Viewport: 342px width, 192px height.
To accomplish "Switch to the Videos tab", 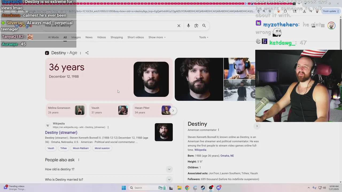I will (102, 37).
